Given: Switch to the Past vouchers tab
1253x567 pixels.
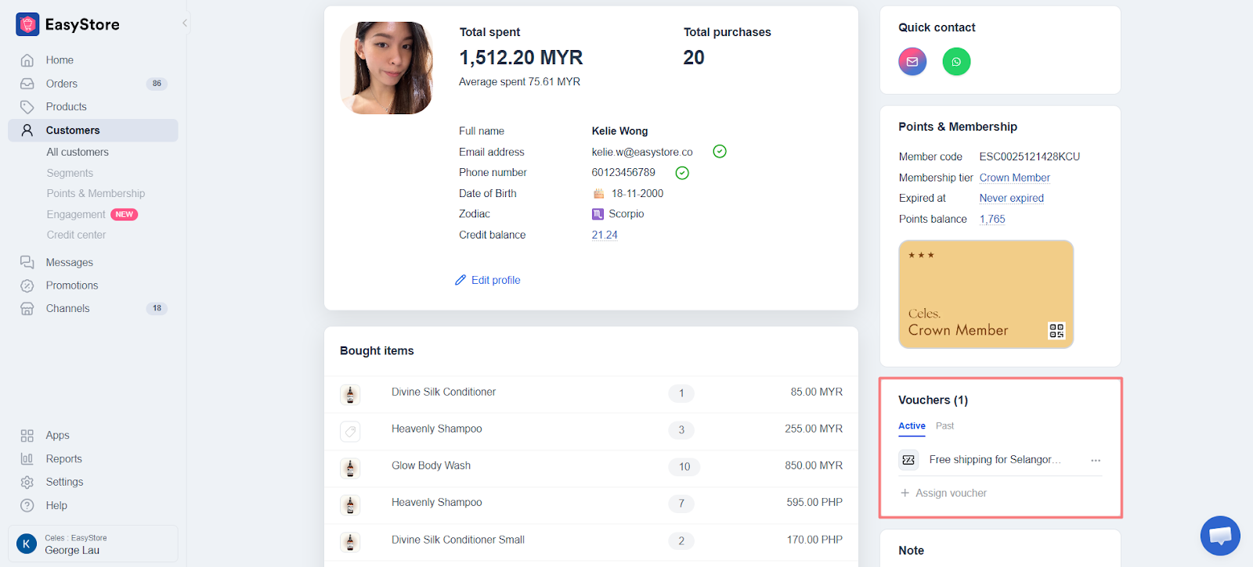Looking at the screenshot, I should pos(944,426).
